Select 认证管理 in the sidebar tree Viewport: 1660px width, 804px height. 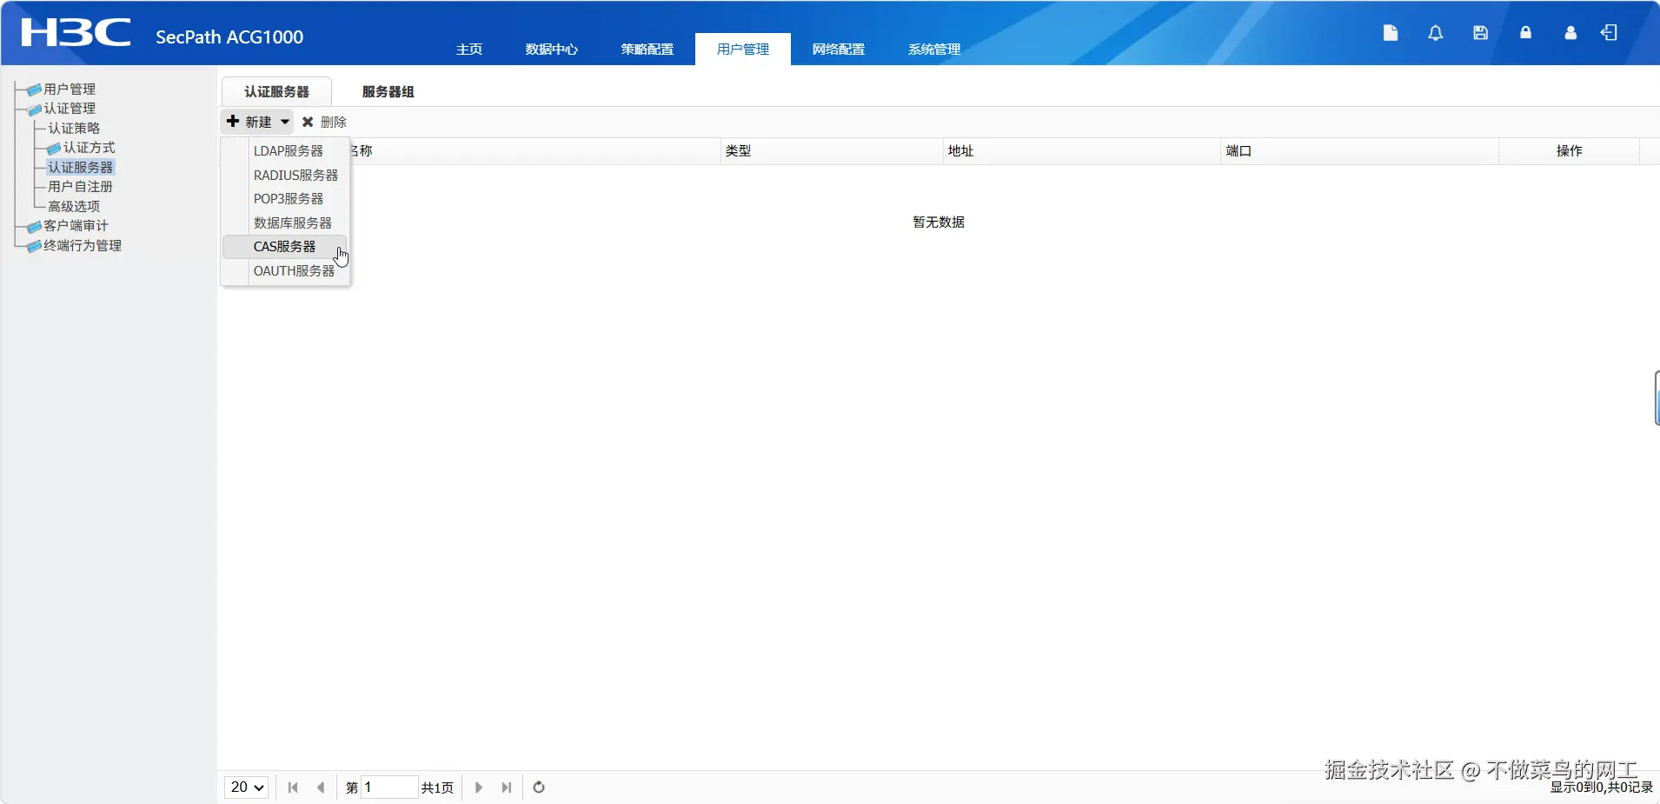pyautogui.click(x=70, y=109)
